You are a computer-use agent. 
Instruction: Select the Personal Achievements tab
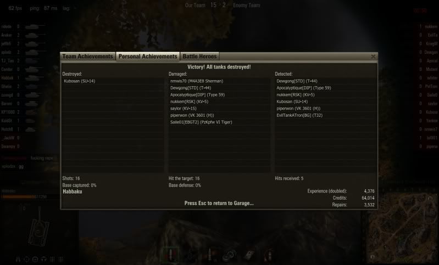click(148, 57)
